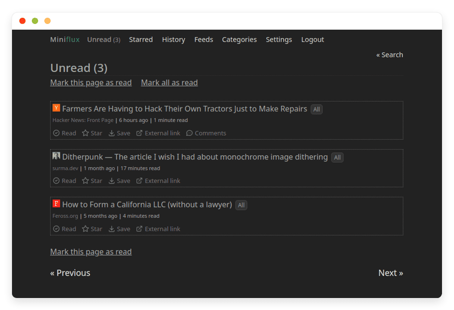Viewport: 454px width, 310px height.
Task: Open the Ditherpunk article title
Action: (195, 157)
